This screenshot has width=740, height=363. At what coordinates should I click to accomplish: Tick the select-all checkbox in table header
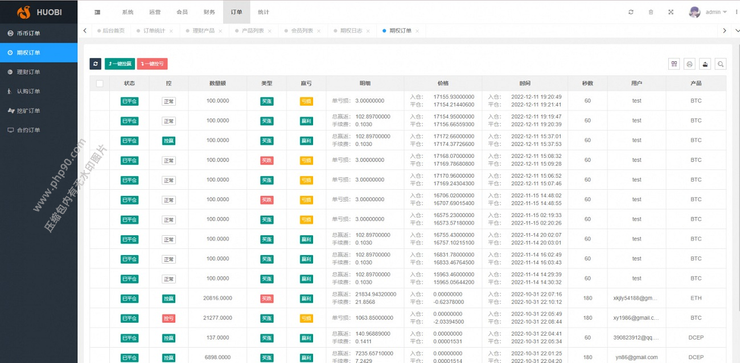click(100, 84)
